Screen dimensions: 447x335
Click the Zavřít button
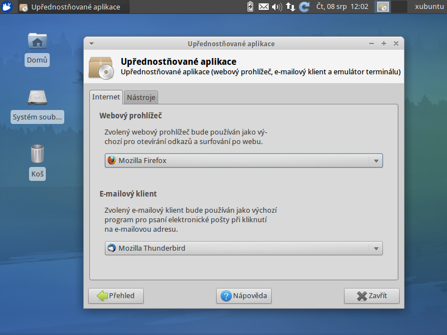point(371,296)
